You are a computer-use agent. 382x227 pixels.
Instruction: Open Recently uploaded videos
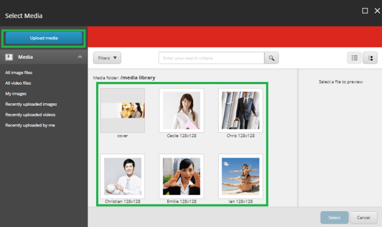click(30, 115)
